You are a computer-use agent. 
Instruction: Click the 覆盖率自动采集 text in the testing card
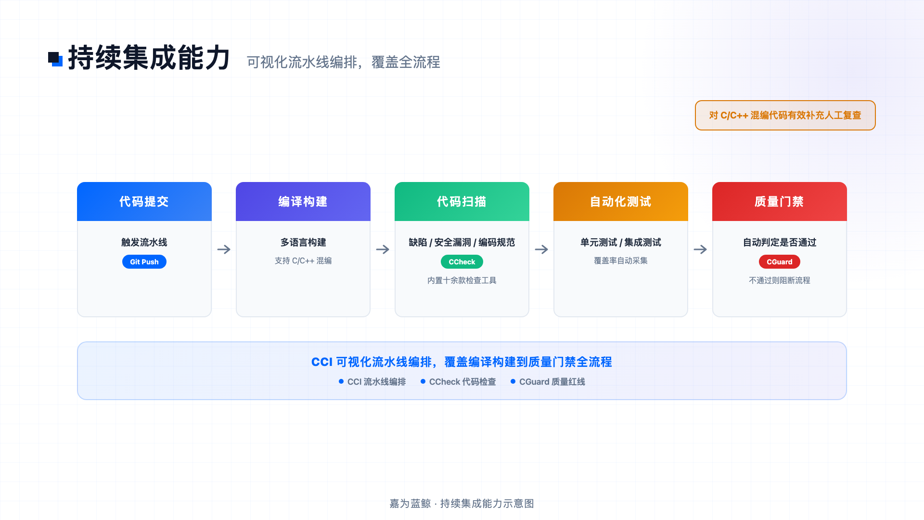tap(621, 260)
